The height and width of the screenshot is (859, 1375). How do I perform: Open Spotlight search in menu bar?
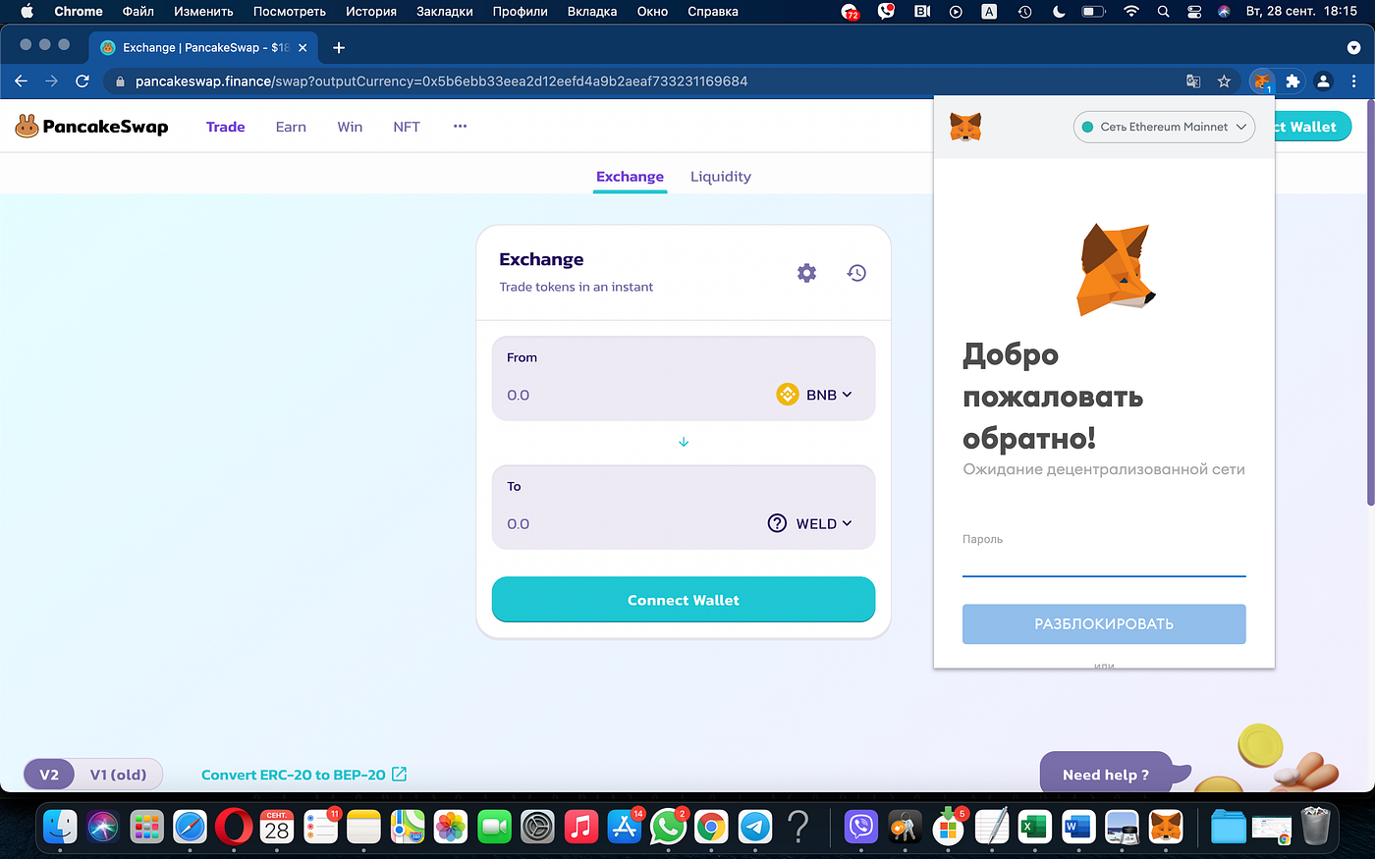(x=1163, y=12)
